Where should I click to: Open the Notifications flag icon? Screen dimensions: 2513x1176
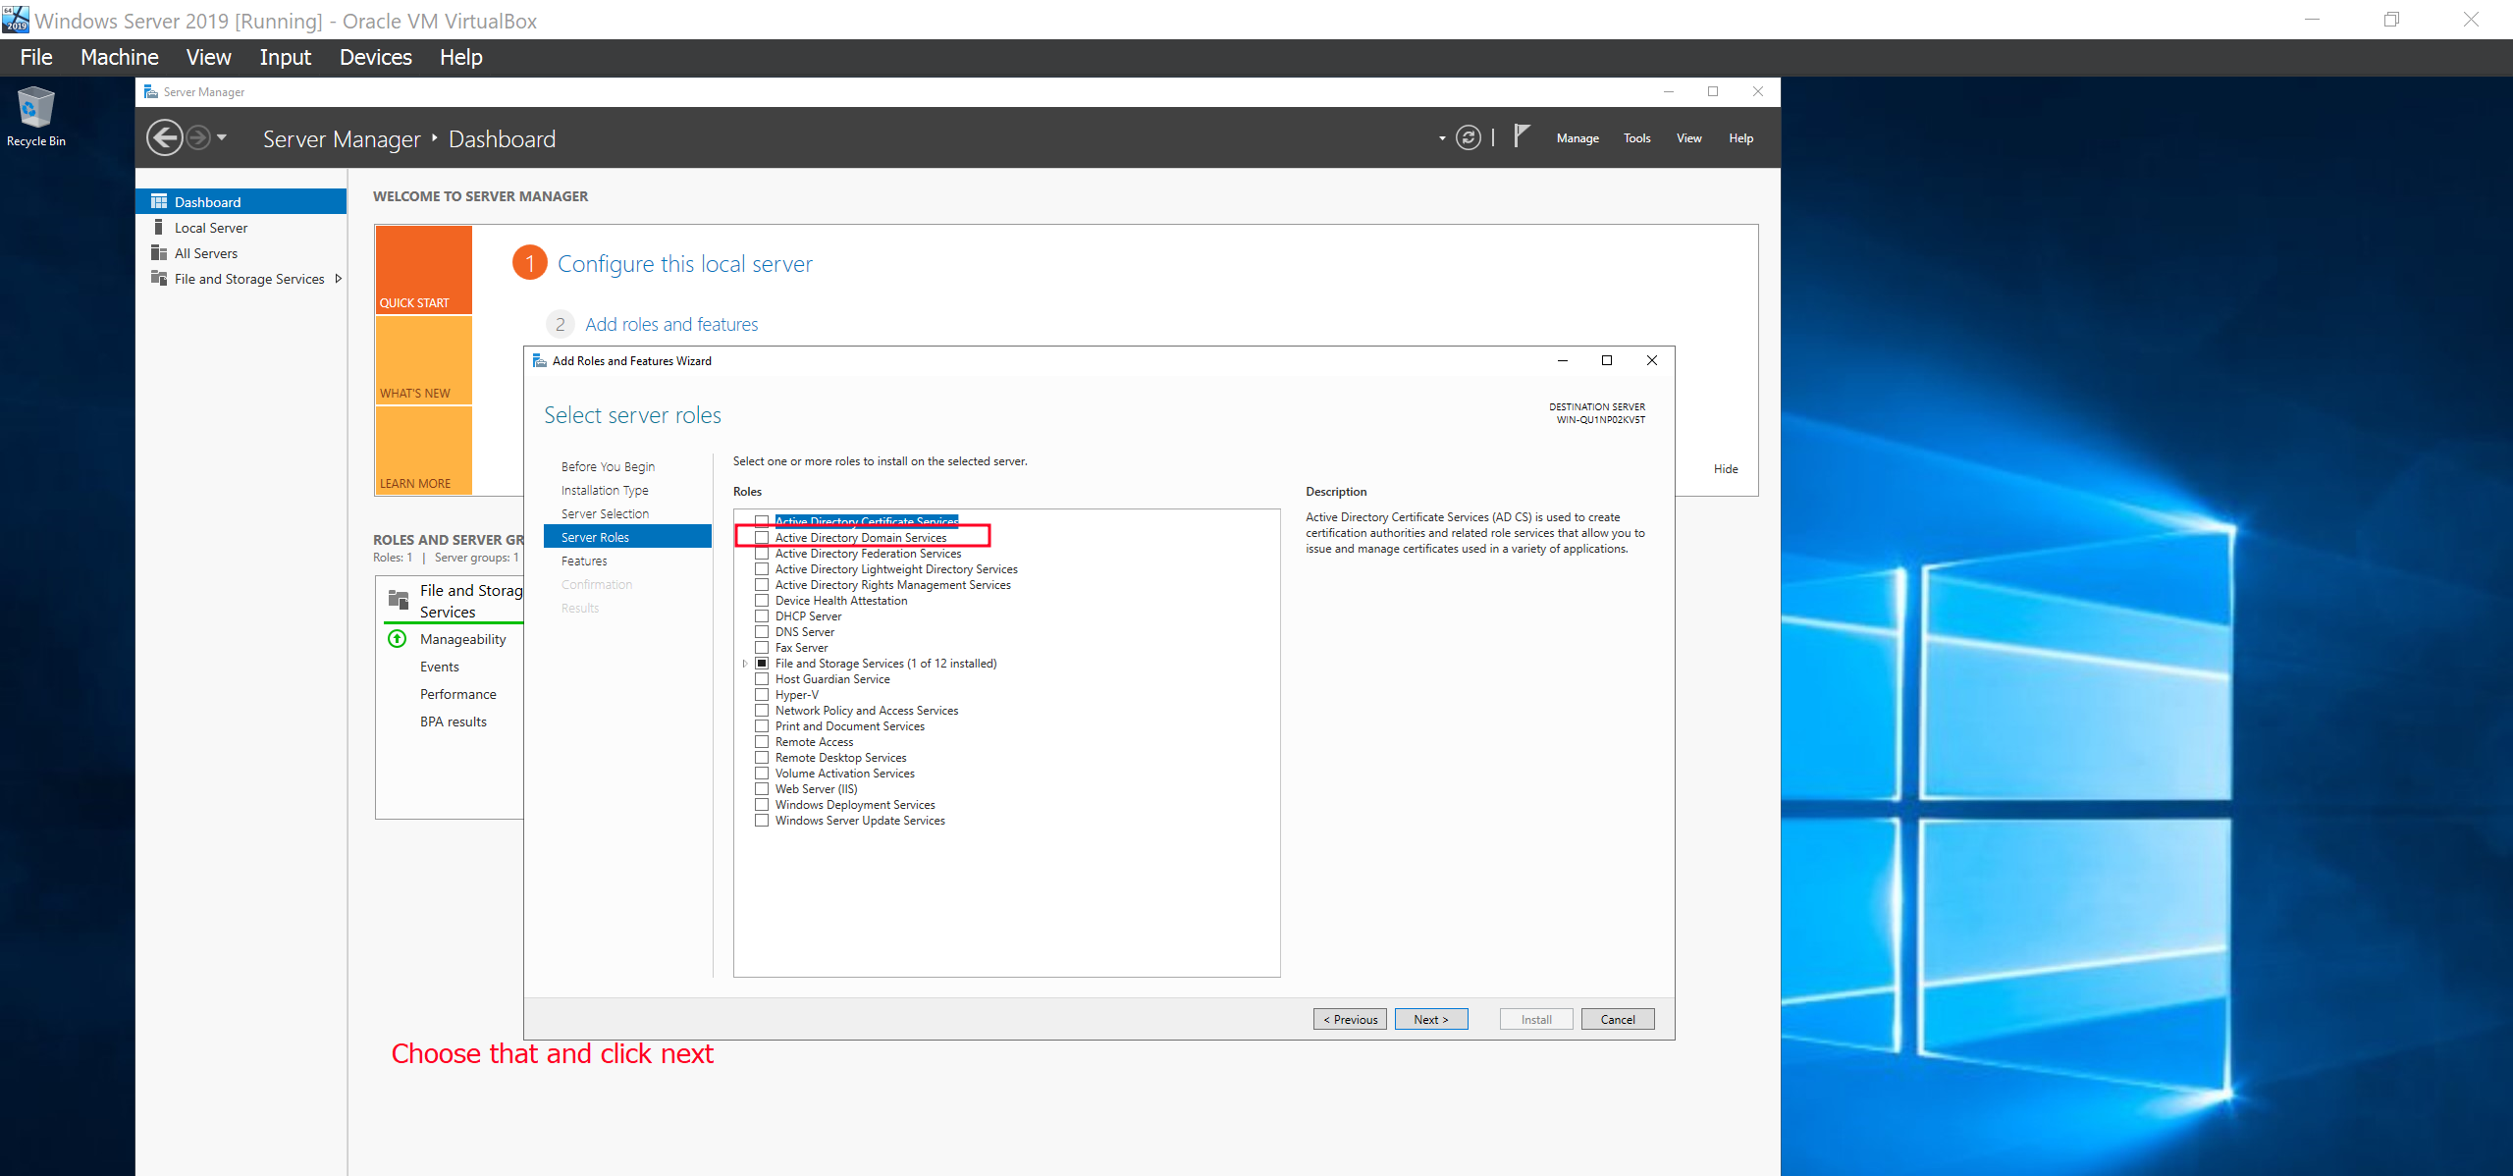(x=1522, y=136)
